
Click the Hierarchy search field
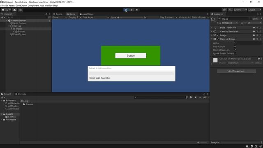tap(28, 17)
